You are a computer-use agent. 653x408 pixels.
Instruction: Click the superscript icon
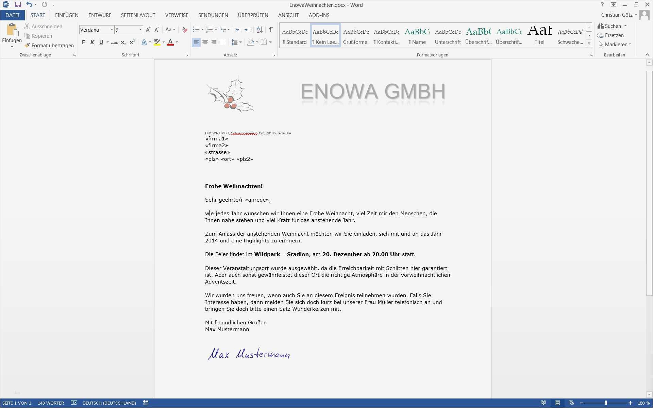(x=132, y=42)
